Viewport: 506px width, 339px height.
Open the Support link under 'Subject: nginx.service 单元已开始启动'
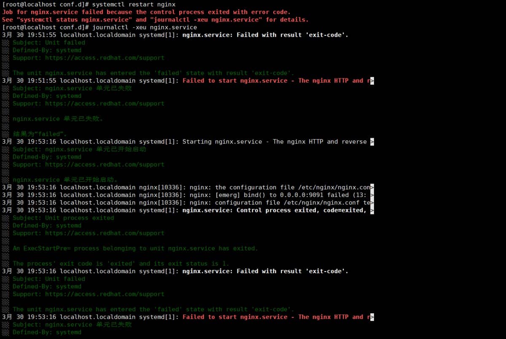(105, 164)
